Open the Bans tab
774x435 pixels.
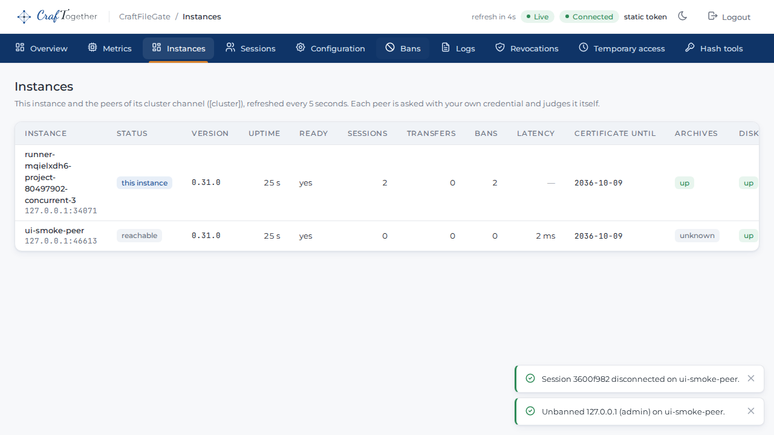click(403, 48)
